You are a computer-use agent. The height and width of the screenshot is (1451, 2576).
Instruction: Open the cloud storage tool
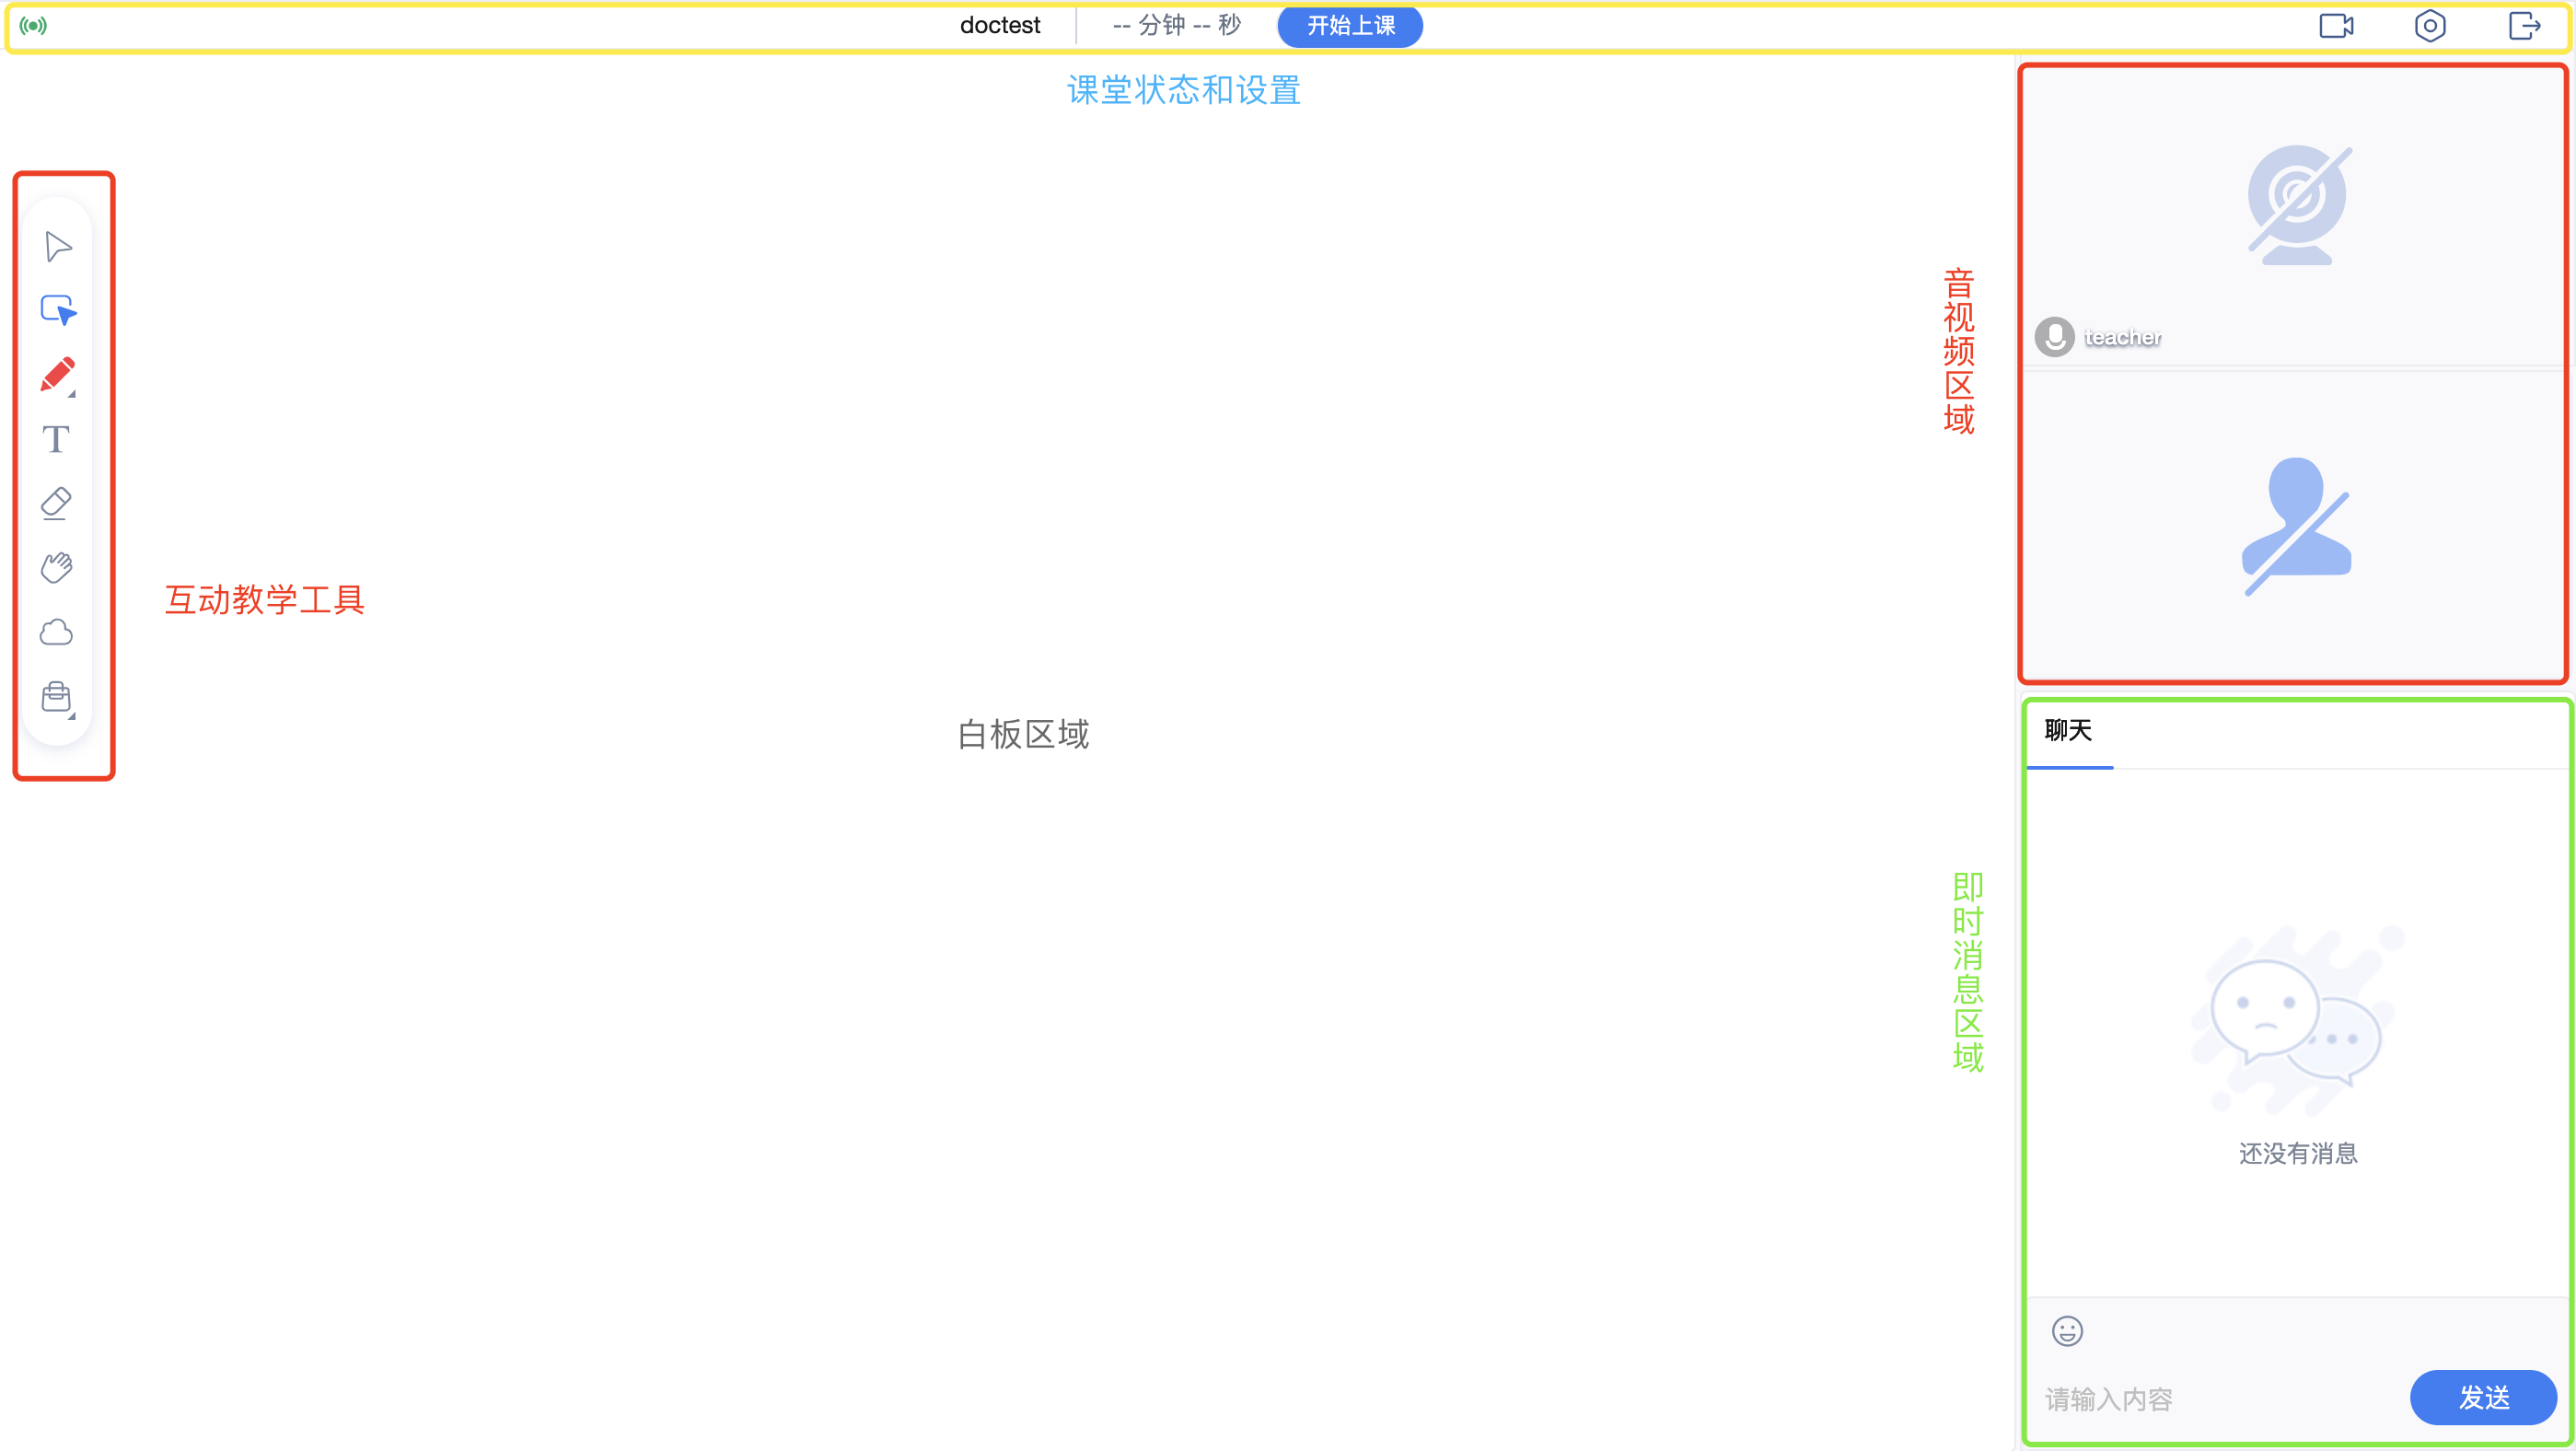(56, 632)
